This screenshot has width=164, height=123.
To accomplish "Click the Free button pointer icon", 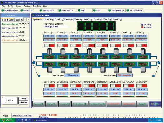I will point(152,104).
